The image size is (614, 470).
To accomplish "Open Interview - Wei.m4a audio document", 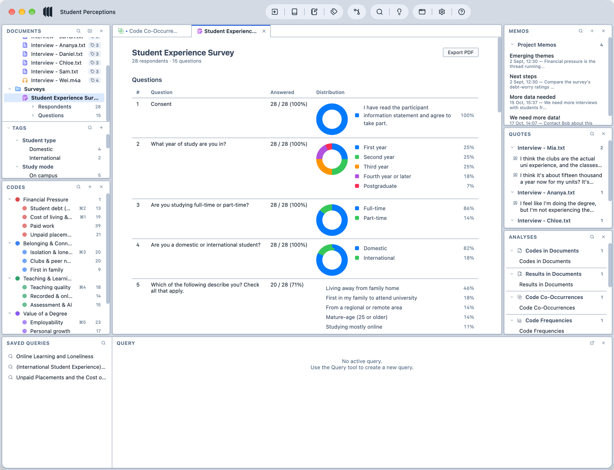I will coord(56,80).
